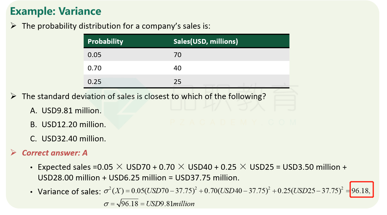Image resolution: width=387 pixels, height=215 pixels.
Task: Click the arrow bullet before standard deviation question
Action: tap(13, 96)
